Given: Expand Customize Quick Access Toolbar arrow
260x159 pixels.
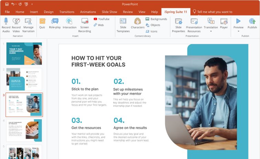Looking at the screenshot, I should pos(32,4).
